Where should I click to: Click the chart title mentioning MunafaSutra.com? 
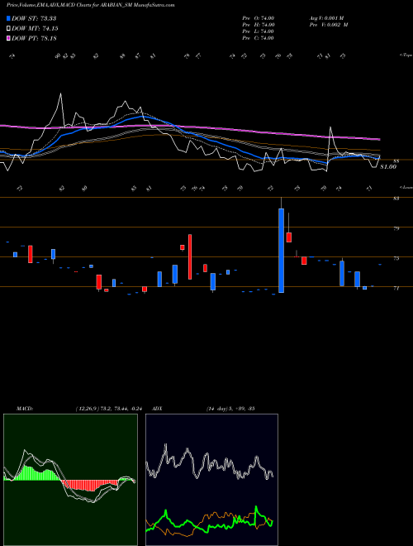90,5
